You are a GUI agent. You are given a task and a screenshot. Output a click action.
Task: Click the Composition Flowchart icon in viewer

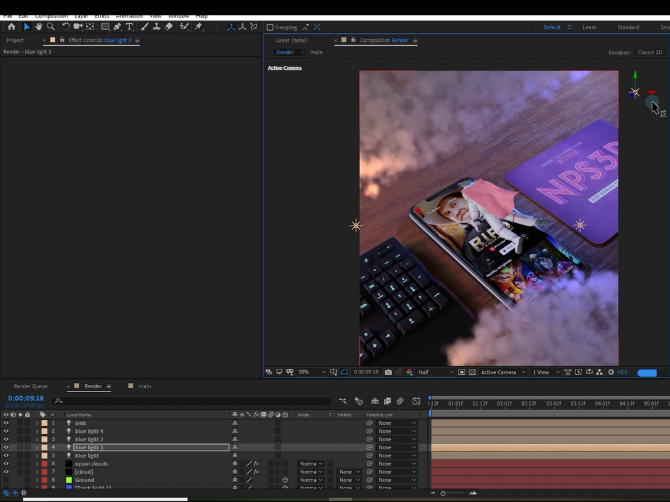click(599, 372)
